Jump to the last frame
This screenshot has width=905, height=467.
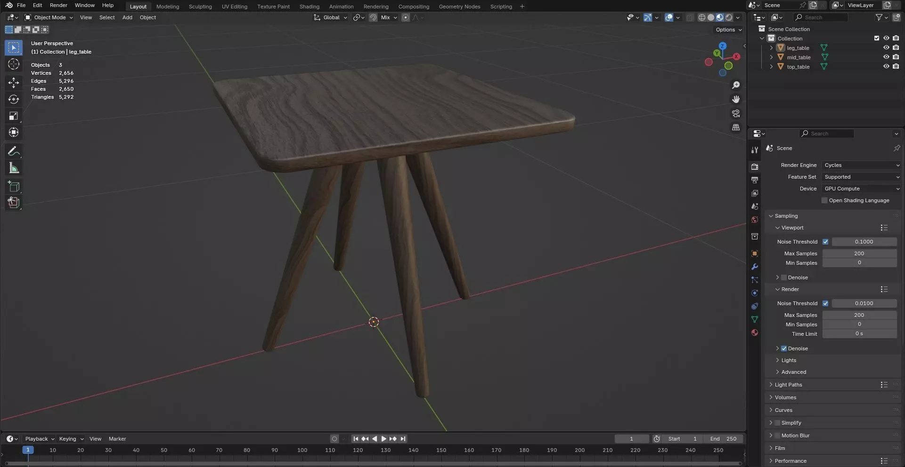pos(403,439)
